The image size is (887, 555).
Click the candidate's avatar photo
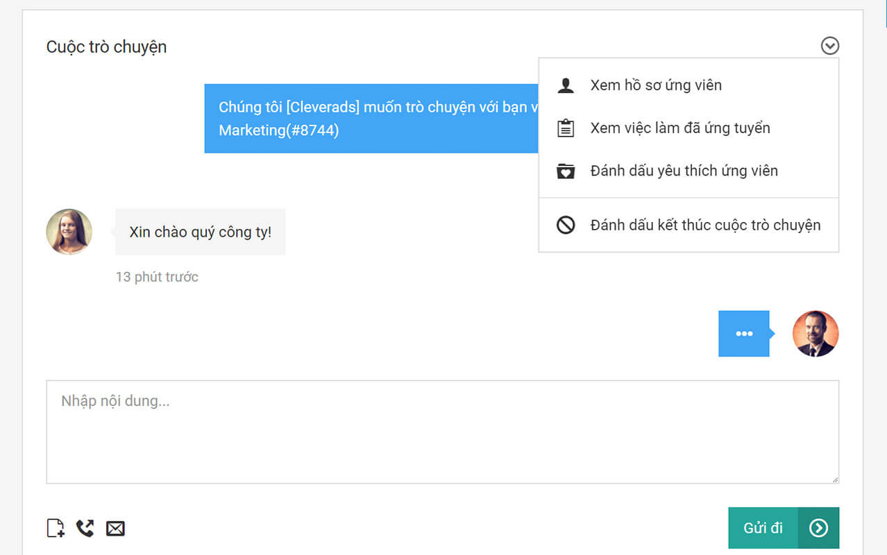click(x=69, y=232)
